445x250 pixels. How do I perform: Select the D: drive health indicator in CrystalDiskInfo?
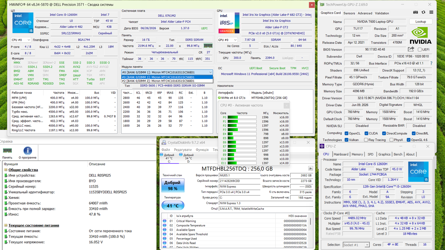(188, 158)
